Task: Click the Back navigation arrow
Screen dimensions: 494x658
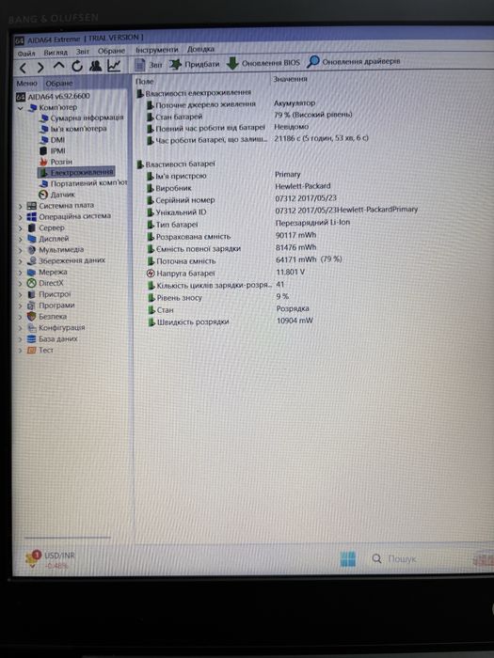Action: click(24, 68)
